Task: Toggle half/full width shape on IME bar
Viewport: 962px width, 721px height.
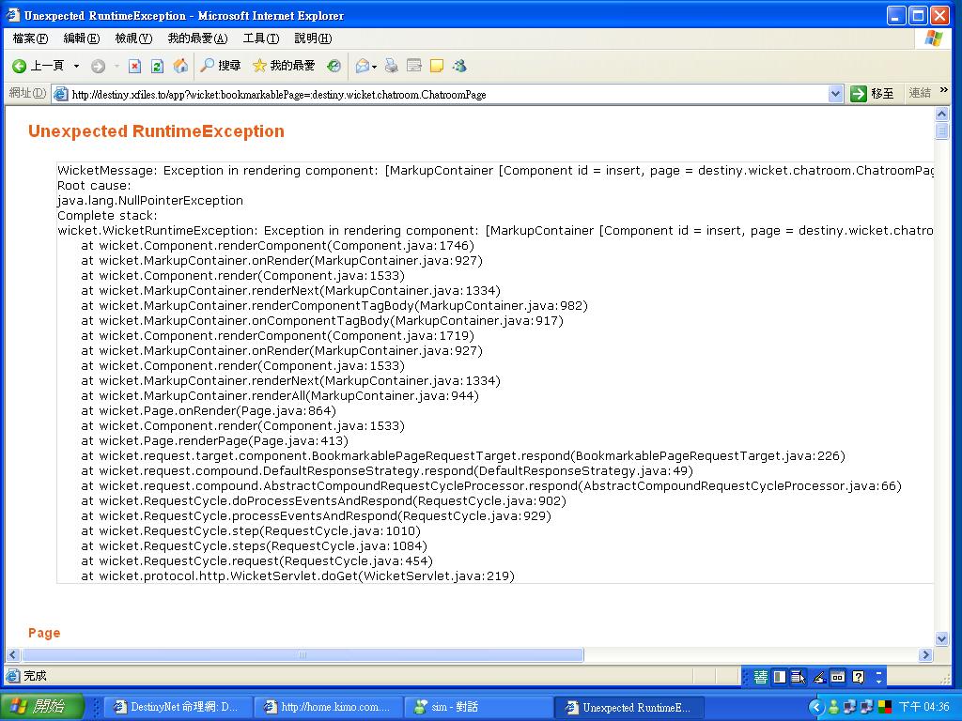Action: click(779, 677)
